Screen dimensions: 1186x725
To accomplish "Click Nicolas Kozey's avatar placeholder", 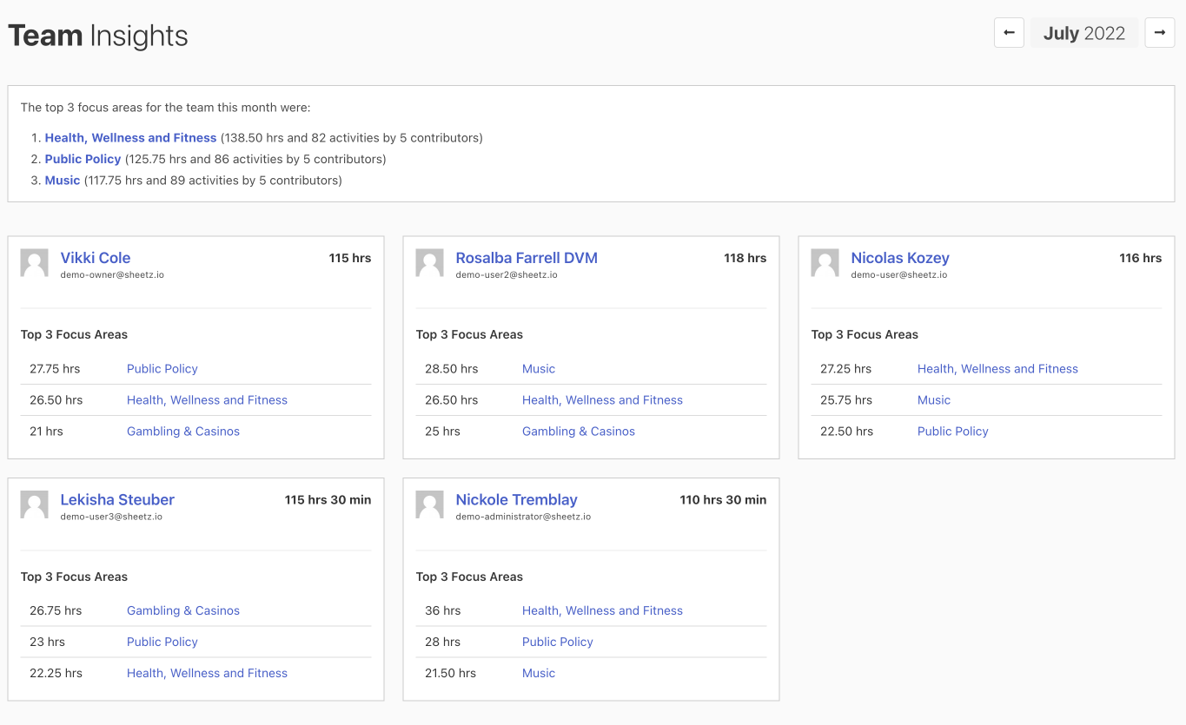I will [x=825, y=263].
